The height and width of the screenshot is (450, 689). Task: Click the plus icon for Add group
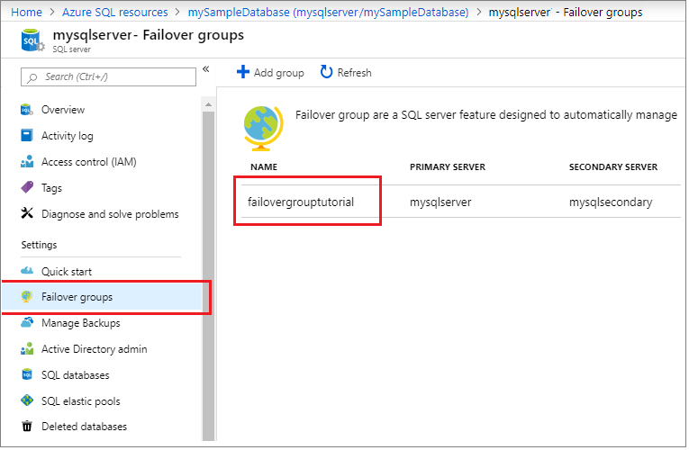coord(243,72)
